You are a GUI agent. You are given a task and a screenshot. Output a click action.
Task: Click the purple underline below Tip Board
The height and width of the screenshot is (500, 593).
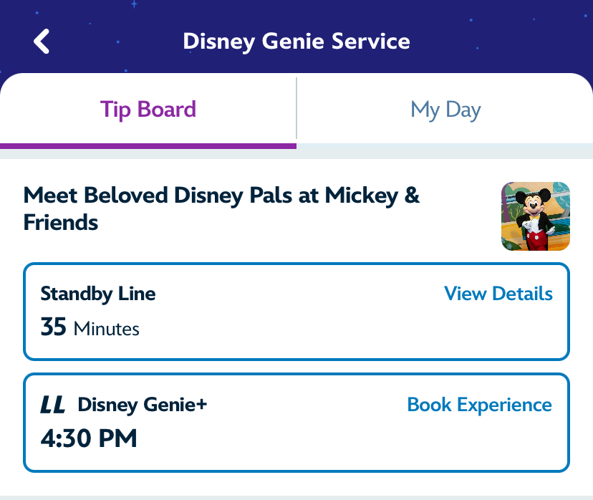(148, 146)
